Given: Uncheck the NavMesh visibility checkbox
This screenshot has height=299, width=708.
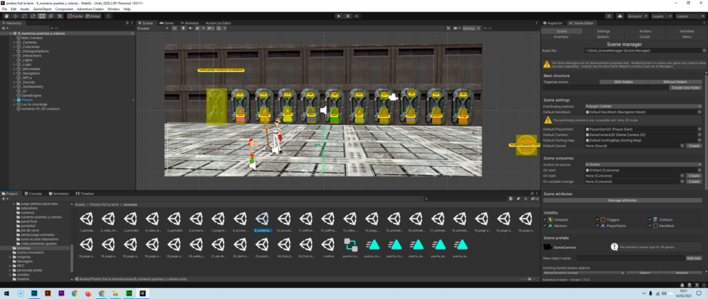Looking at the screenshot, I should pos(651,225).
